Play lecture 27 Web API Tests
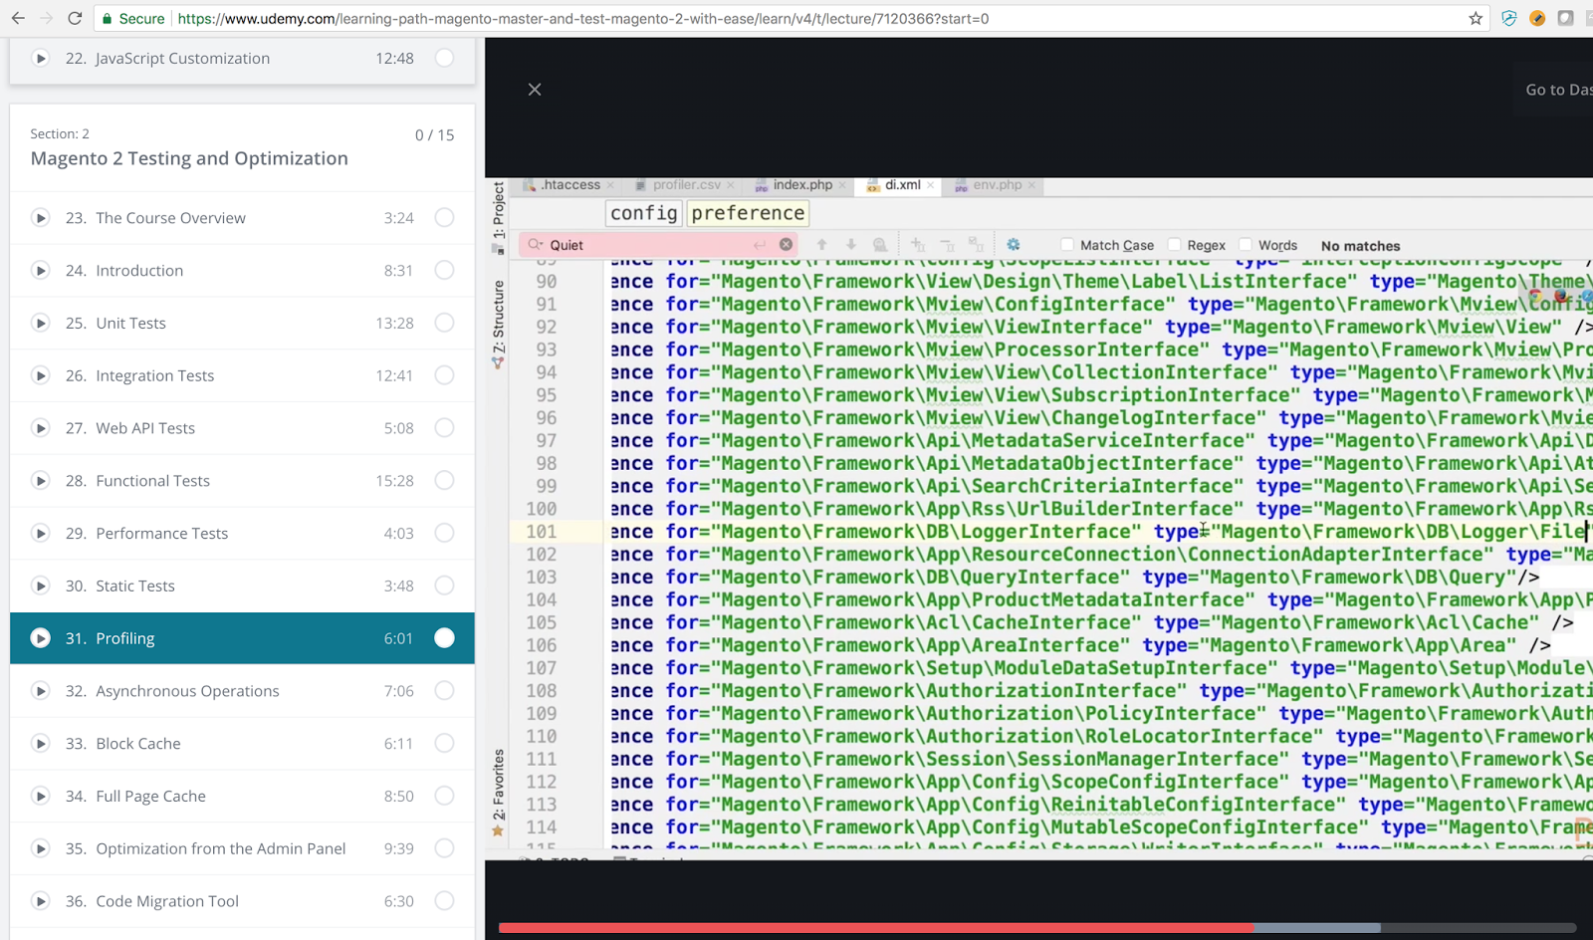Image resolution: width=1593 pixels, height=940 pixels. (40, 428)
